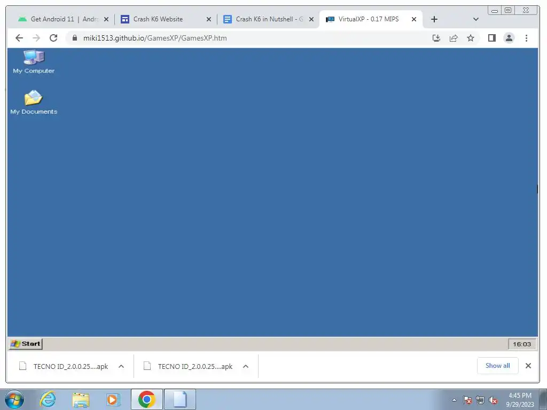Launch Internet Explorer from taskbar

pos(48,399)
